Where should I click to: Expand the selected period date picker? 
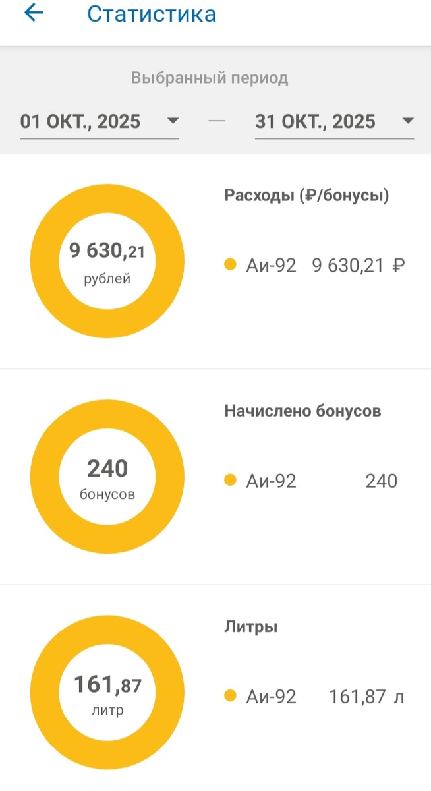pyautogui.click(x=99, y=121)
